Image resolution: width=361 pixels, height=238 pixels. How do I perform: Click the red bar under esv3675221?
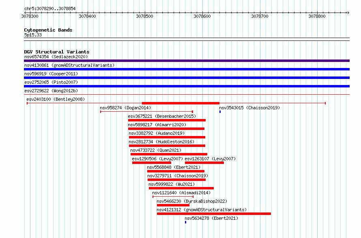(x=167, y=120)
